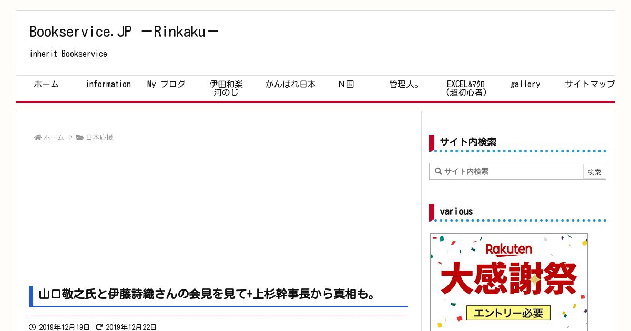631x331 pixels.
Task: Click the various widget heading
Action: (456, 211)
